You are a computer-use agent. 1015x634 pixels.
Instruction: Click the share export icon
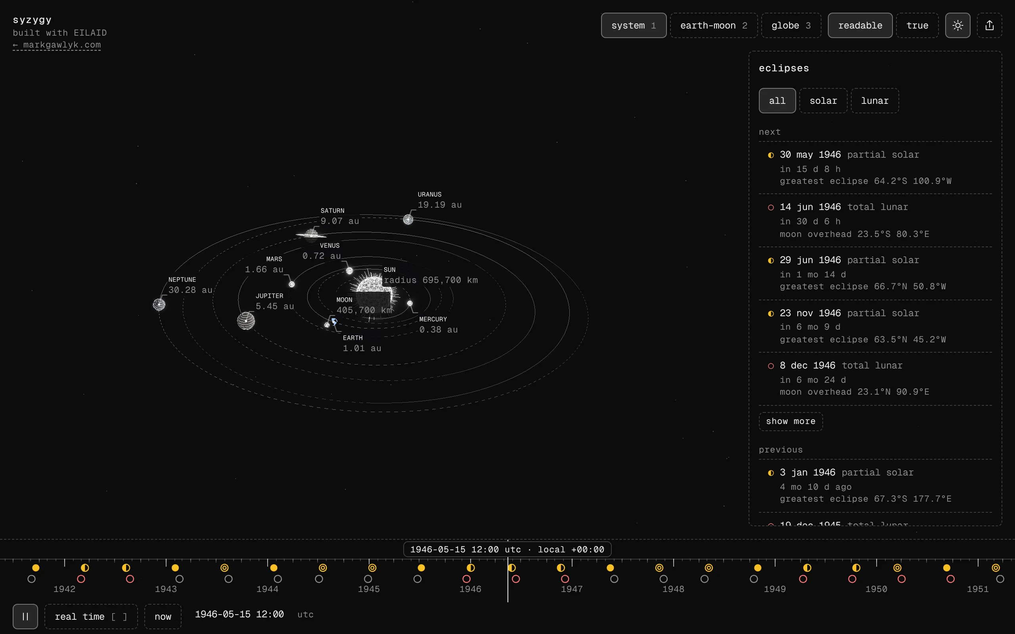(989, 26)
